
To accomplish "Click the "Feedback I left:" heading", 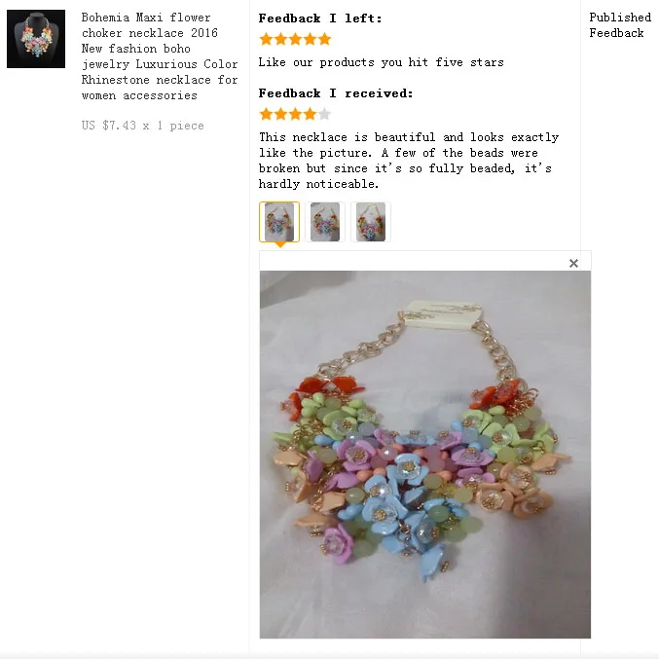I will tap(320, 18).
